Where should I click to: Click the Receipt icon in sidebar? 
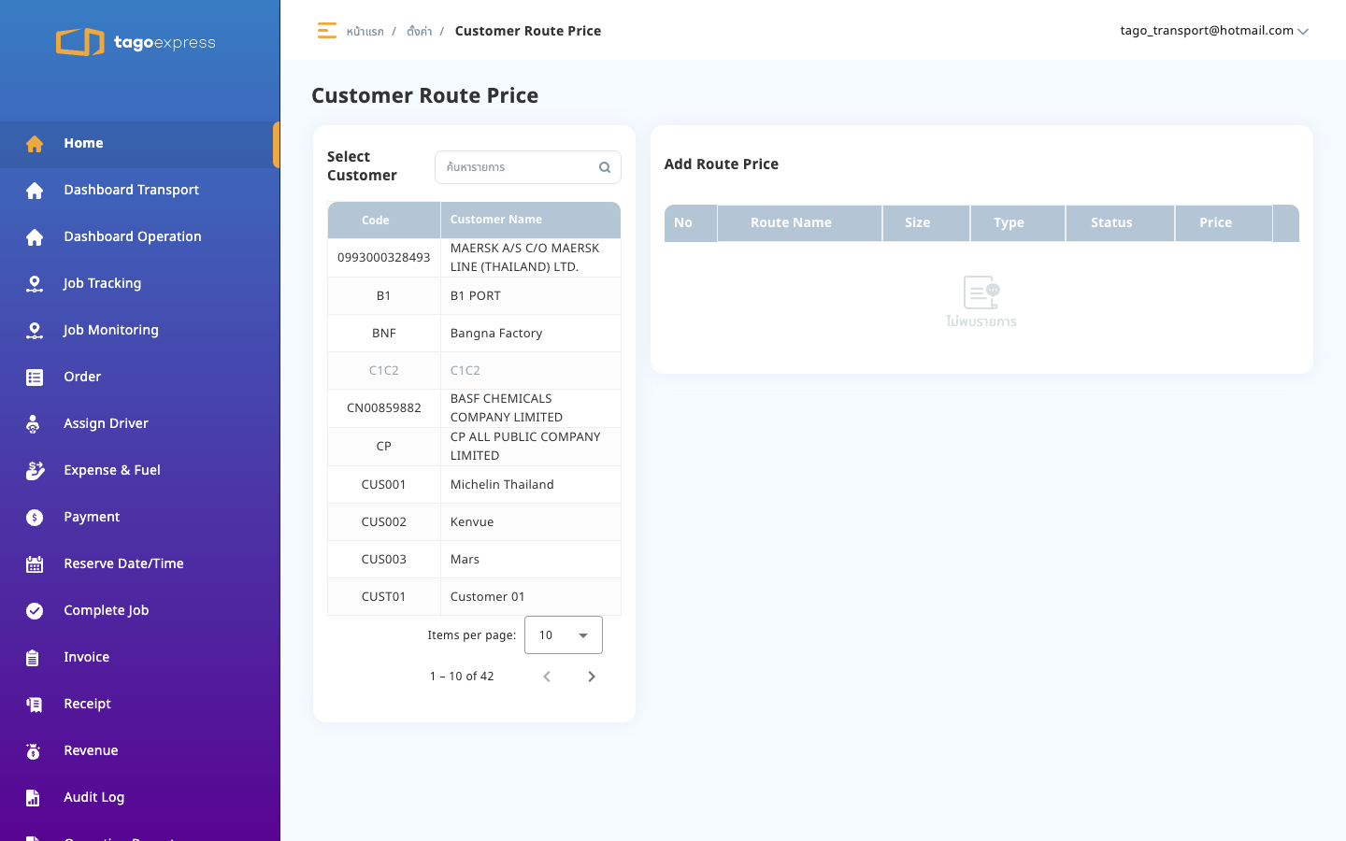[x=35, y=705]
